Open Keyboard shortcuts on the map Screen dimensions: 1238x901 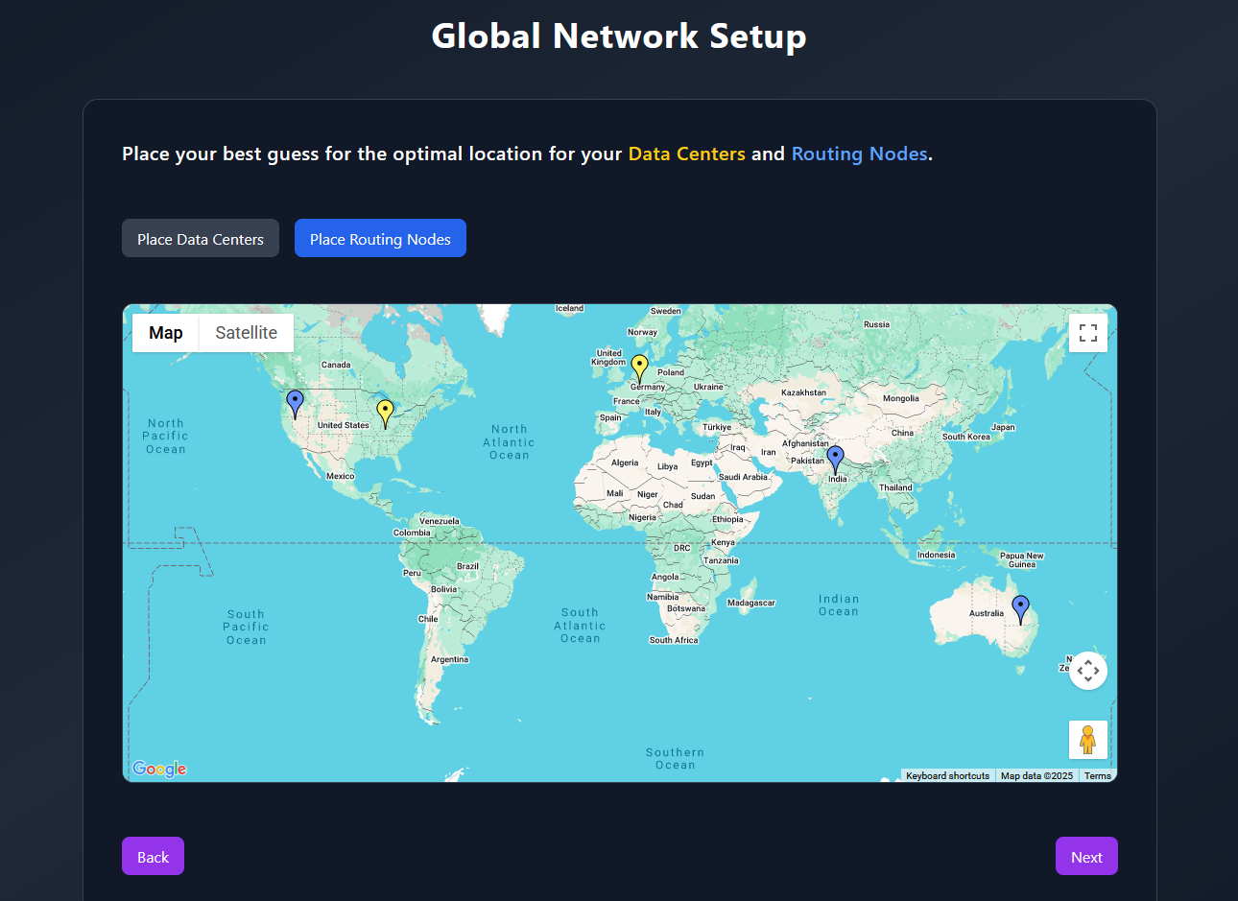[947, 775]
